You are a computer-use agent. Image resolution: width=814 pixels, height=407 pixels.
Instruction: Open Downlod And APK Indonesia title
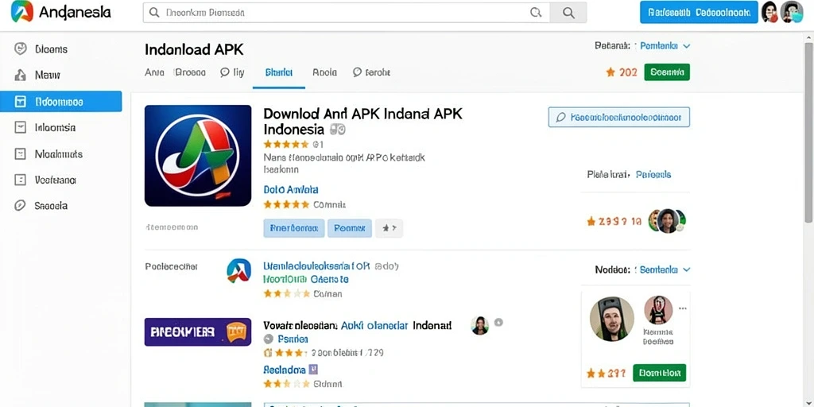[362, 121]
